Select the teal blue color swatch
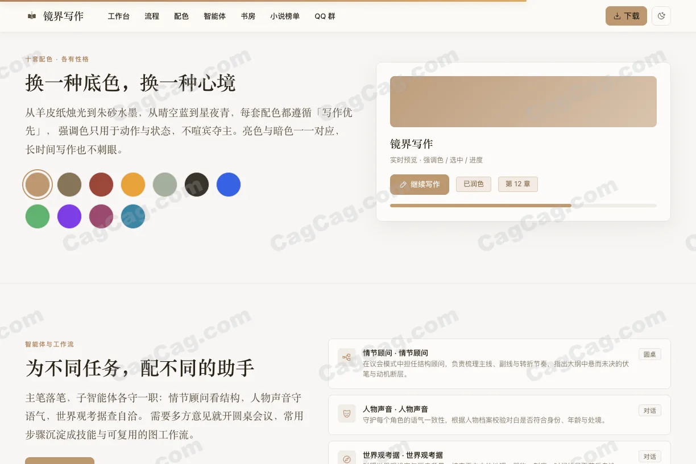This screenshot has width=696, height=464. point(133,216)
